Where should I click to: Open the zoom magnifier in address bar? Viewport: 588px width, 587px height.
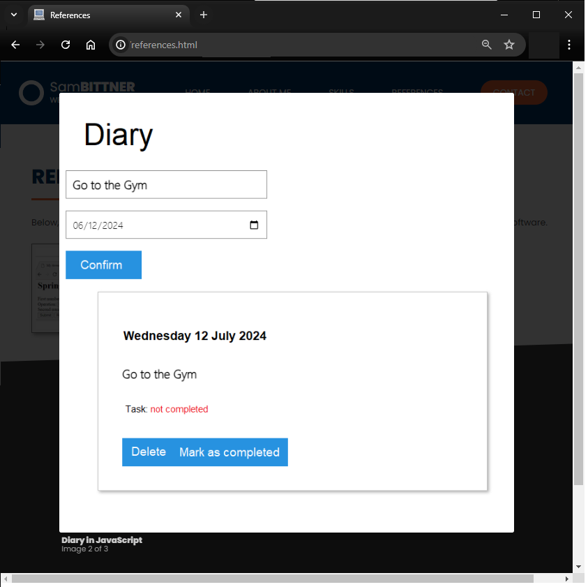(486, 45)
